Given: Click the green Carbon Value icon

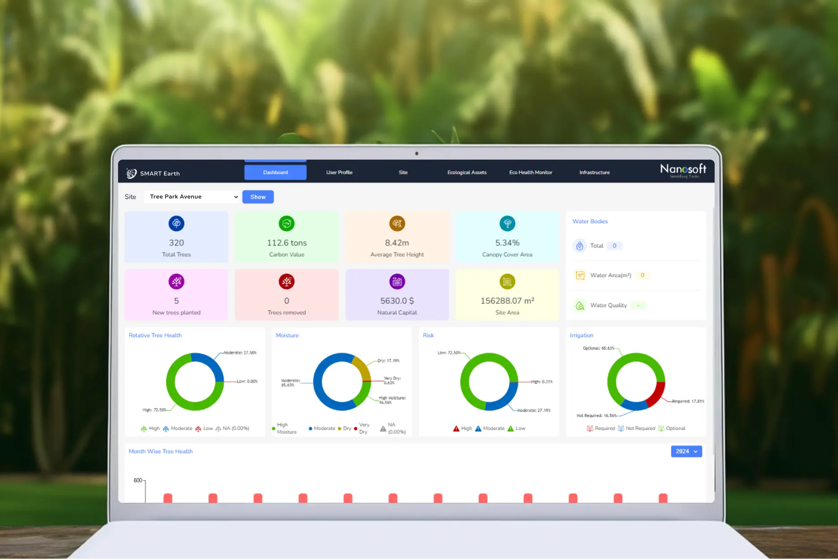Looking at the screenshot, I should (286, 223).
